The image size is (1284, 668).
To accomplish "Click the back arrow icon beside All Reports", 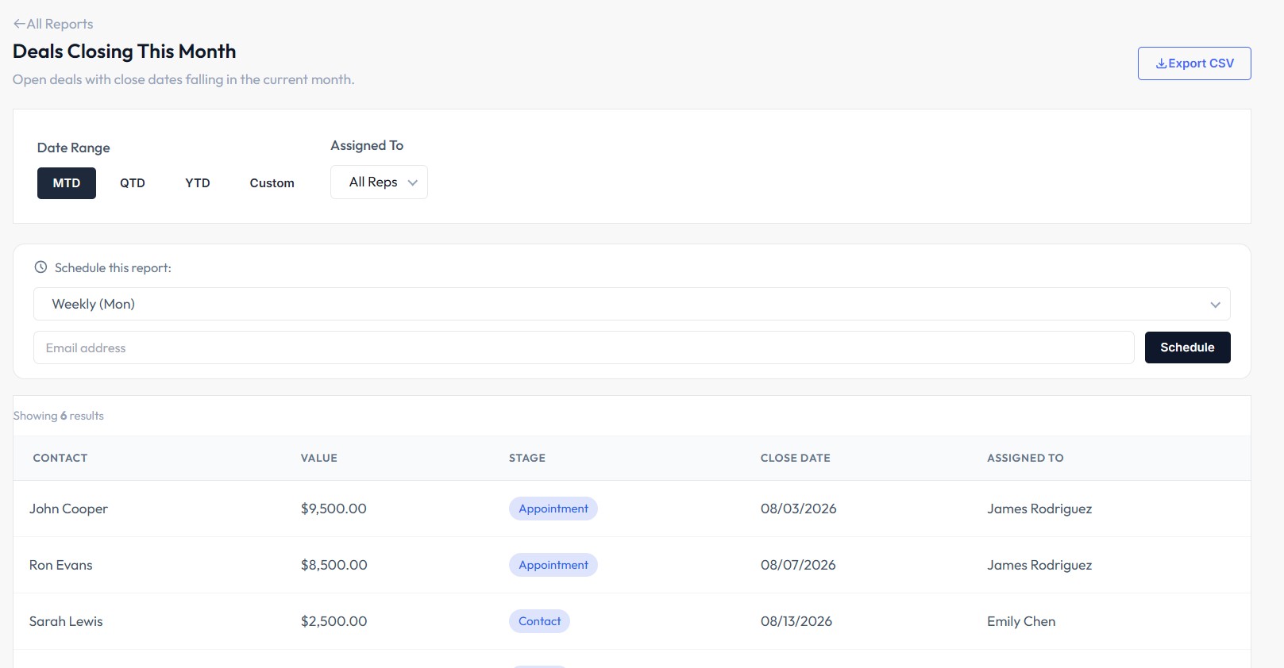I will [x=19, y=24].
